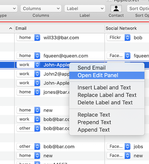Open Face... popup for fqueen social network
This screenshot has width=149, height=164.
coord(118,56)
